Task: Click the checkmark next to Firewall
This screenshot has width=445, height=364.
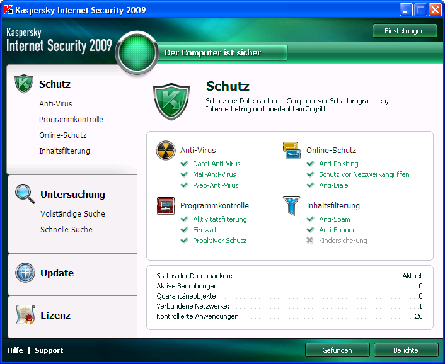Action: 185,230
